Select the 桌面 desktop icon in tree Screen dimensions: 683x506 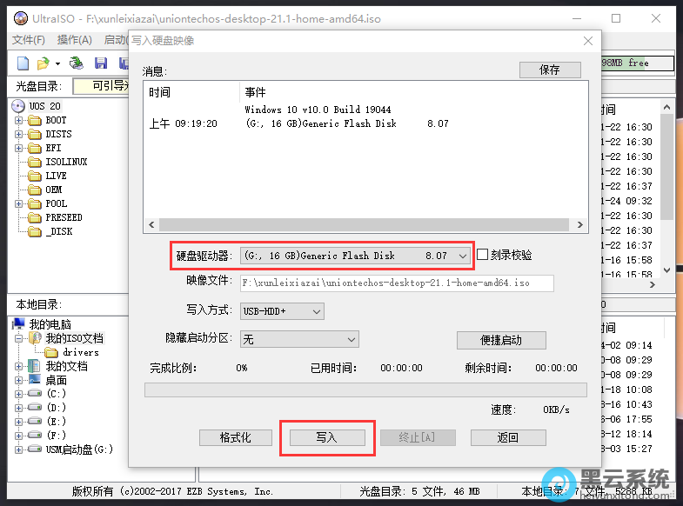(34, 380)
